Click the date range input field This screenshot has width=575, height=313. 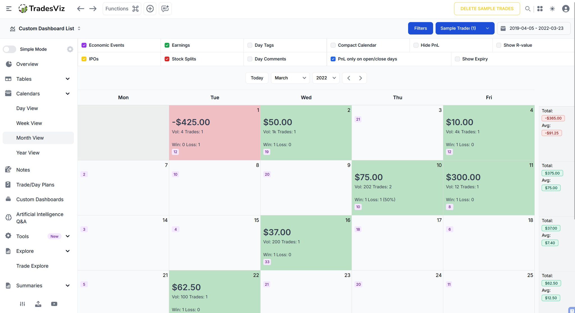click(x=533, y=28)
